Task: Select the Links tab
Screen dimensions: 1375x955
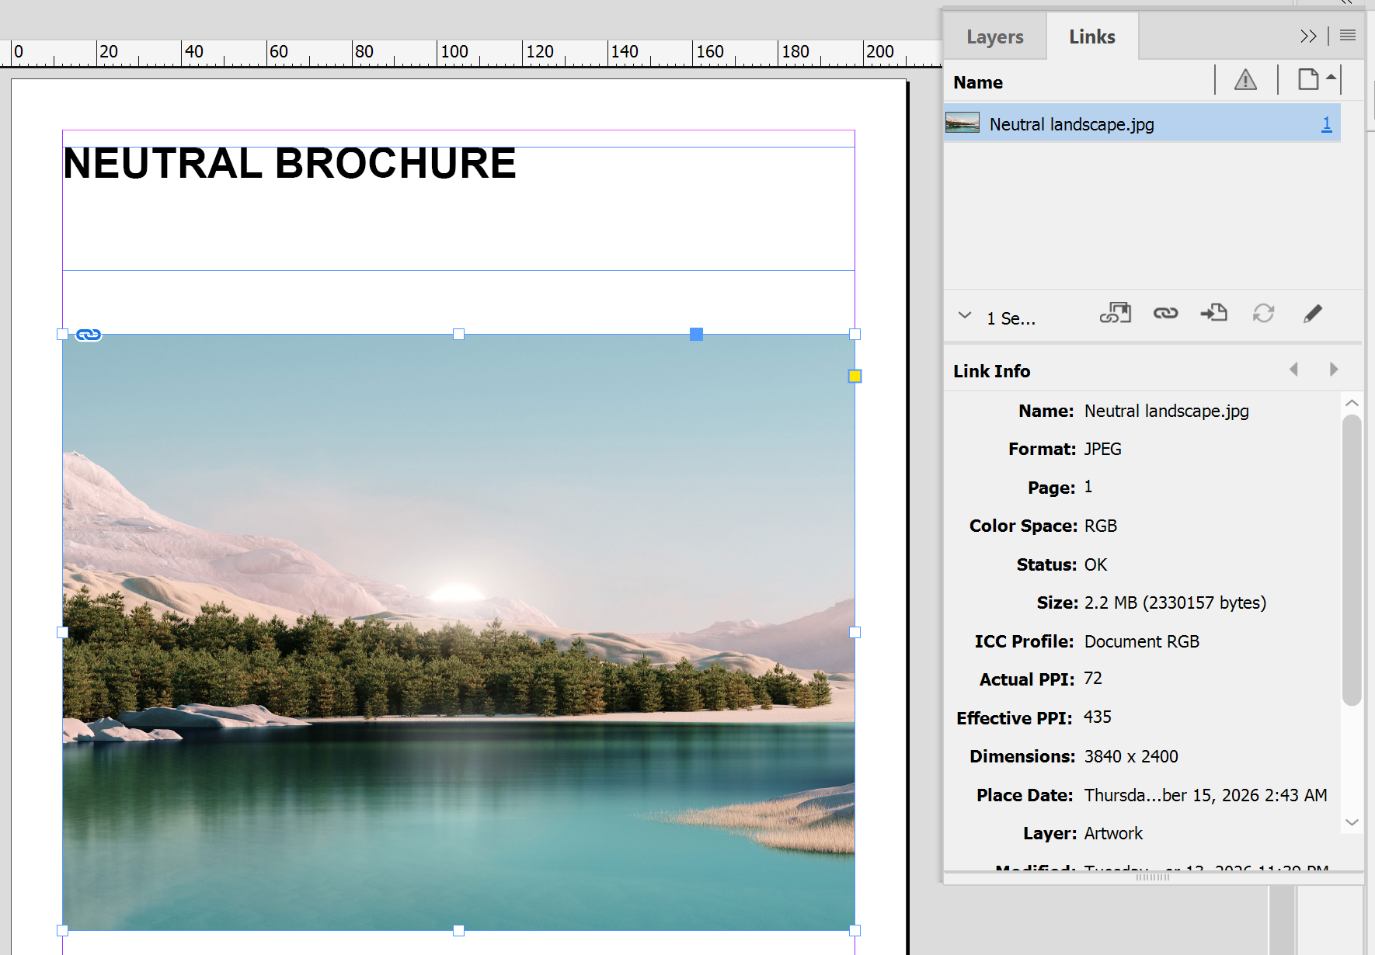Action: pos(1092,36)
